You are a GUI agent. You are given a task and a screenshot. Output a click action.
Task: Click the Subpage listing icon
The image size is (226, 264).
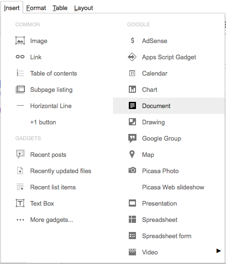[20, 89]
